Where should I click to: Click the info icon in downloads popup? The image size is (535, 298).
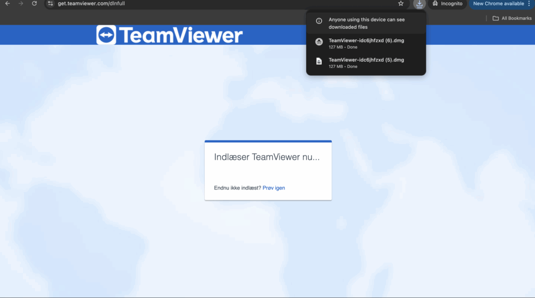click(x=319, y=21)
